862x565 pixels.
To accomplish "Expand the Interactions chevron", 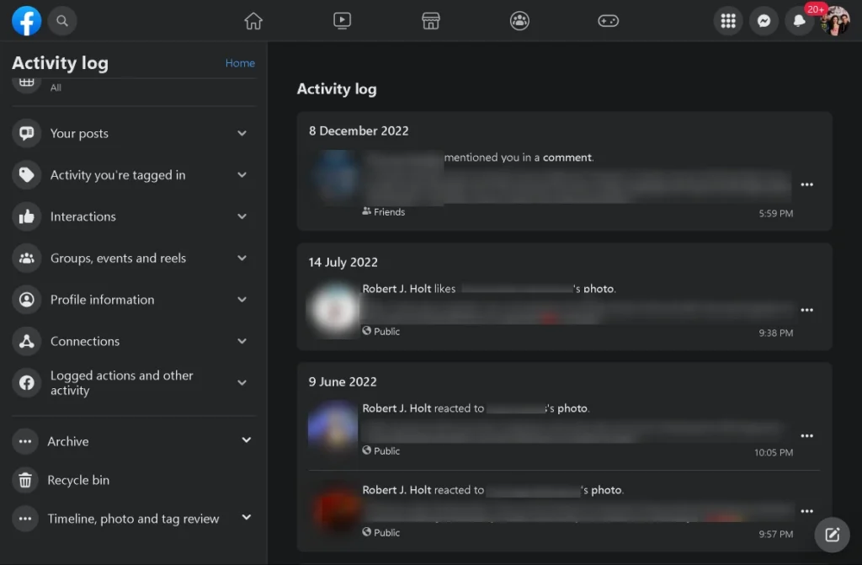I will (x=242, y=216).
